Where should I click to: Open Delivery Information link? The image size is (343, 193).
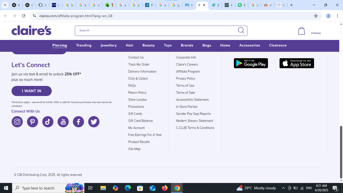pos(142,71)
